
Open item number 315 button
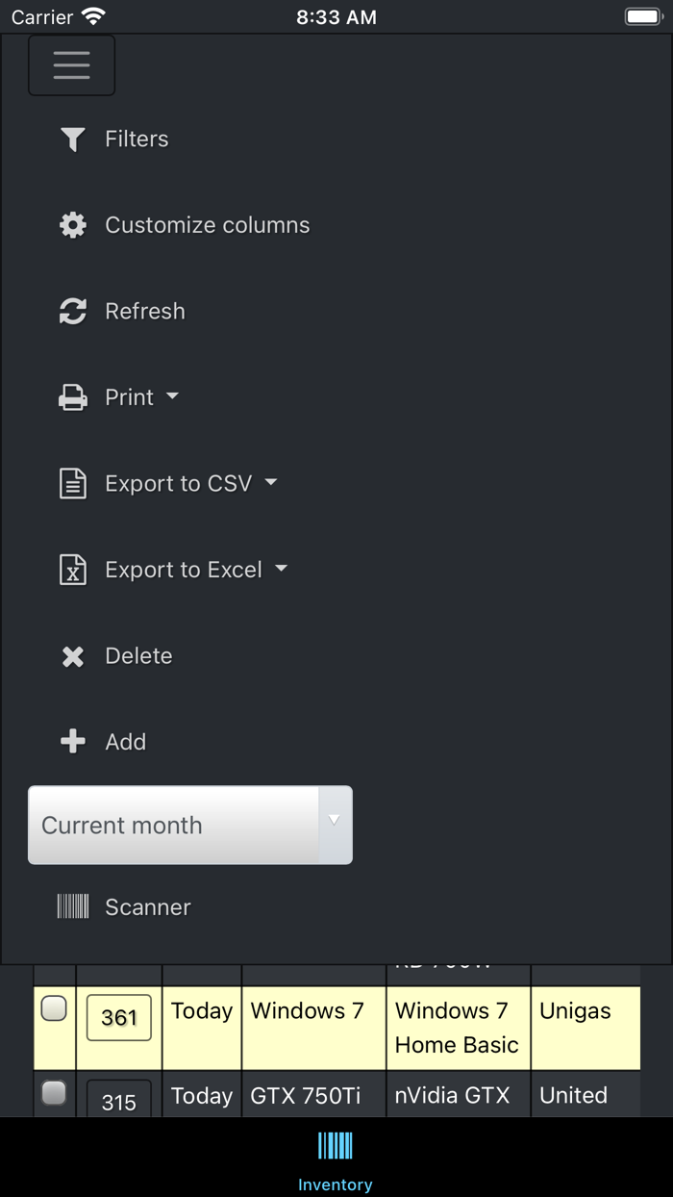point(119,1100)
